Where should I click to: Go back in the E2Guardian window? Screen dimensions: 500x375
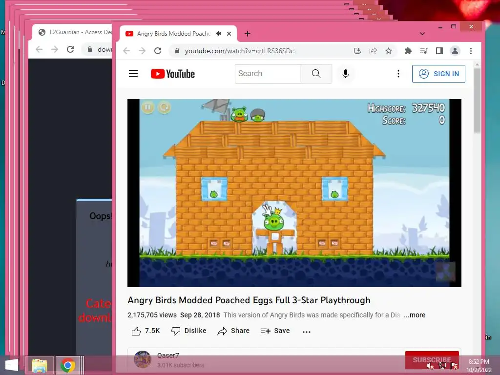coord(39,49)
